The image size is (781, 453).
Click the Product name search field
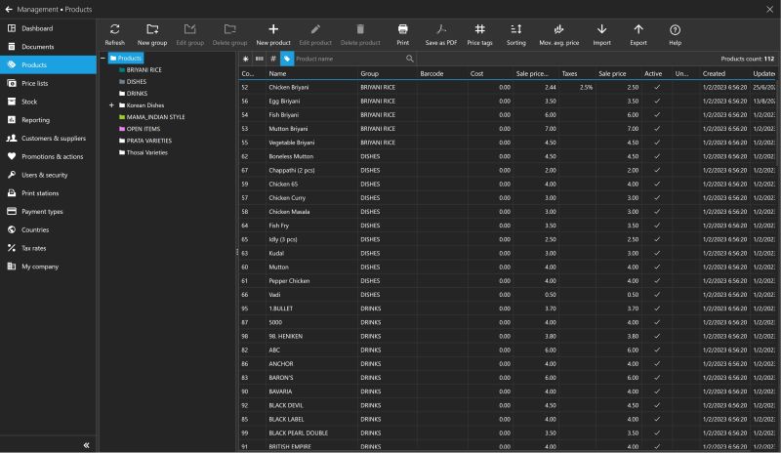[x=347, y=59]
